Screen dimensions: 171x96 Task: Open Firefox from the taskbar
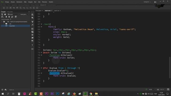74,94
